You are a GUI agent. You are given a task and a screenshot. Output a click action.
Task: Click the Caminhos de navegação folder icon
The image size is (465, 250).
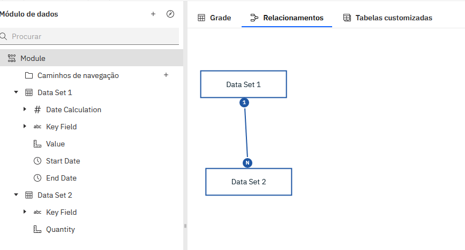pyautogui.click(x=29, y=75)
